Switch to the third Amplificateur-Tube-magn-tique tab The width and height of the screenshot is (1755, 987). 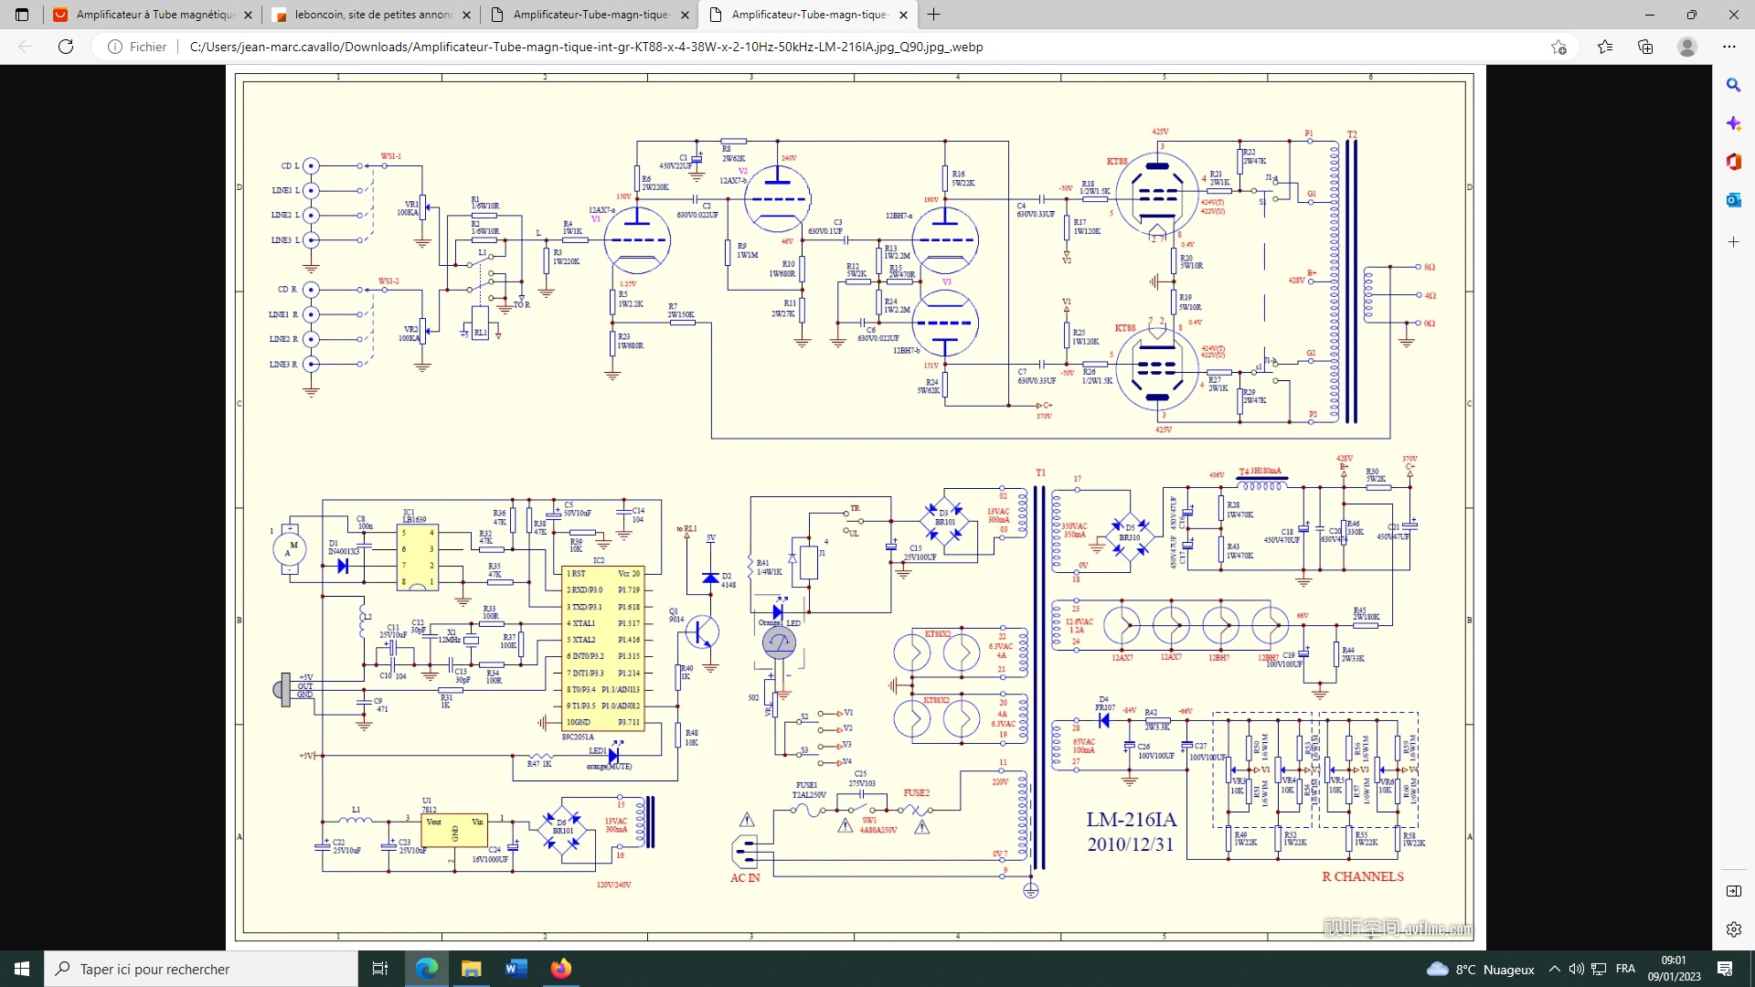click(590, 15)
